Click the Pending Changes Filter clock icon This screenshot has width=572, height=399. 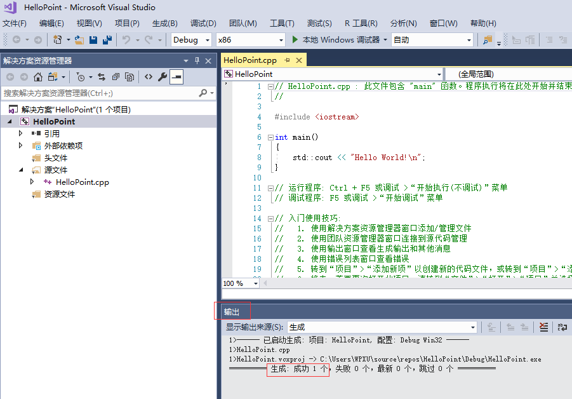tap(80, 77)
